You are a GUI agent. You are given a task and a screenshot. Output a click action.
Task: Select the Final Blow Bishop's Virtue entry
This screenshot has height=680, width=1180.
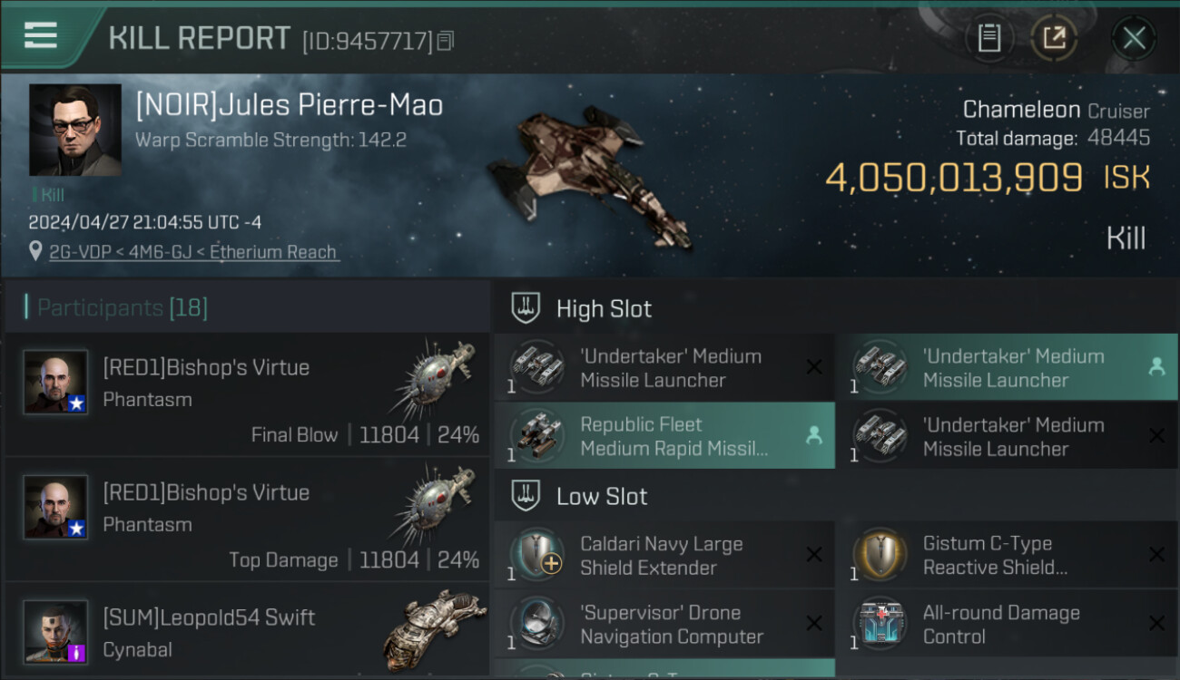[x=247, y=394]
